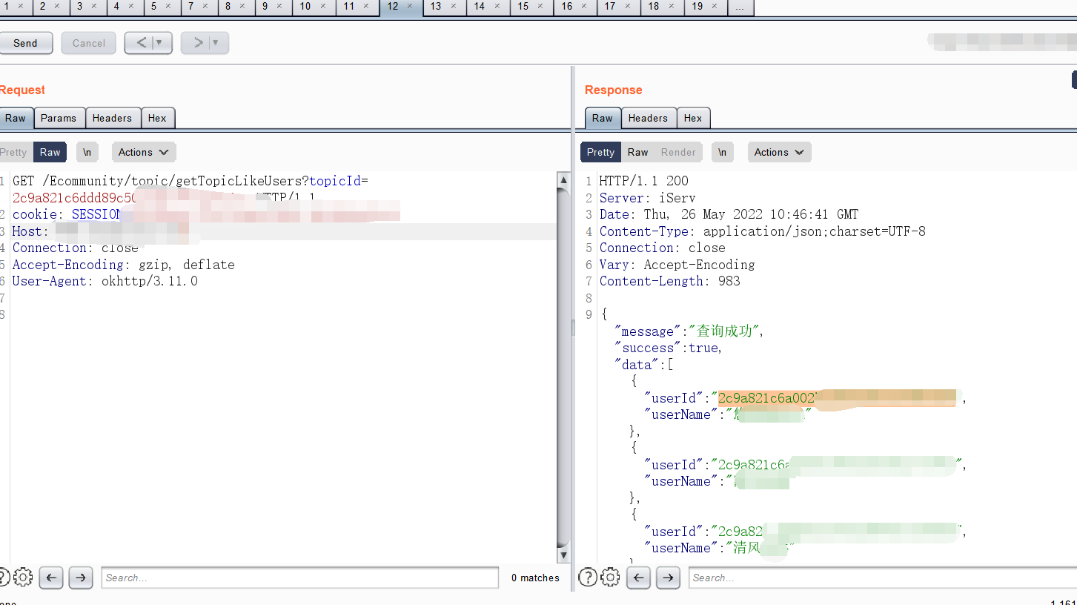This screenshot has width=1077, height=605.
Task: Open Repeater tab 7
Action: (191, 6)
